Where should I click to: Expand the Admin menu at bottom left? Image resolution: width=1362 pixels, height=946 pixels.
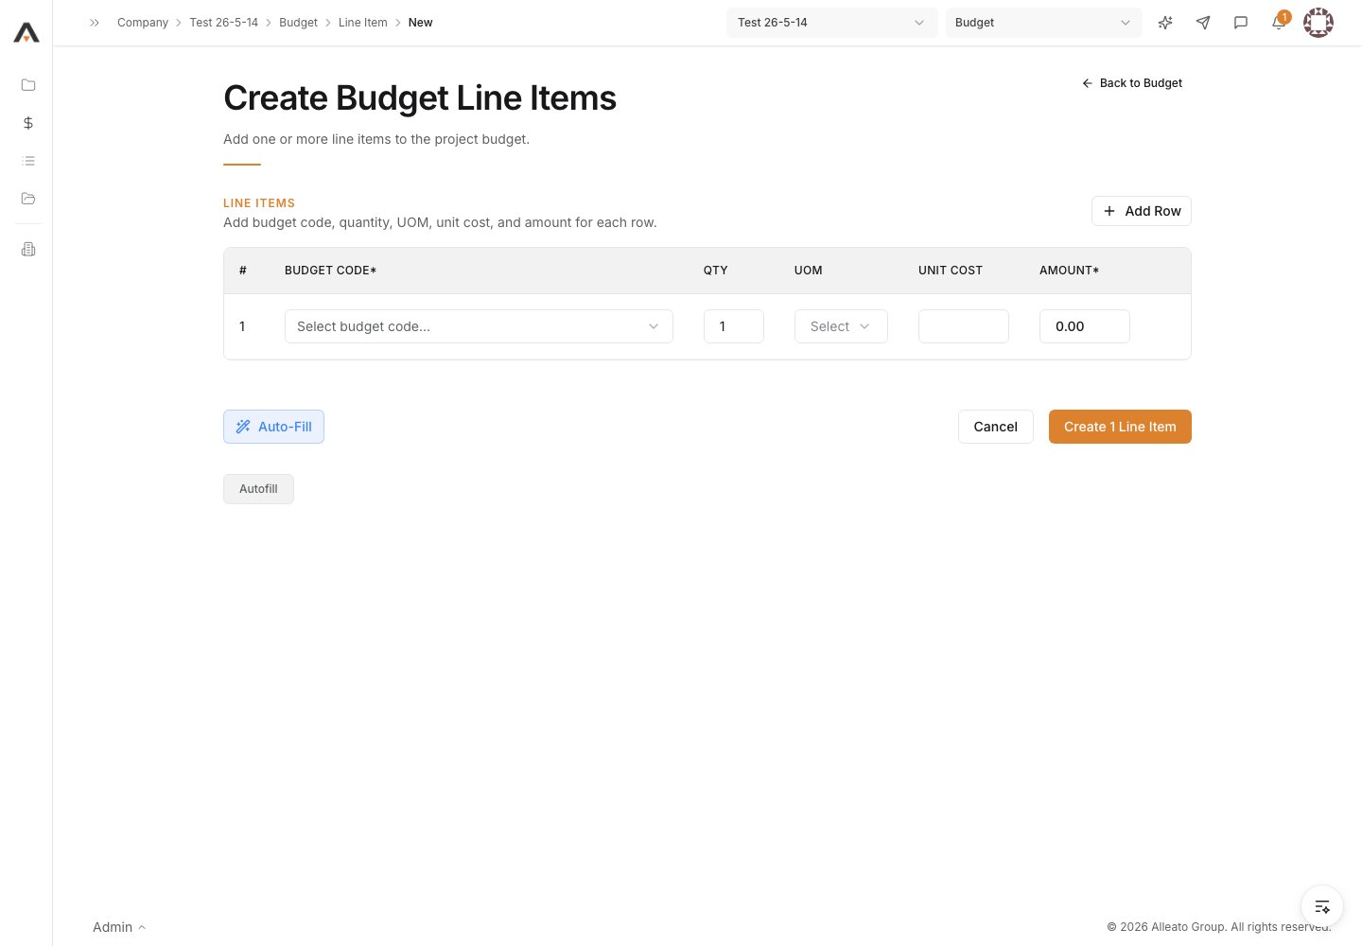click(119, 927)
